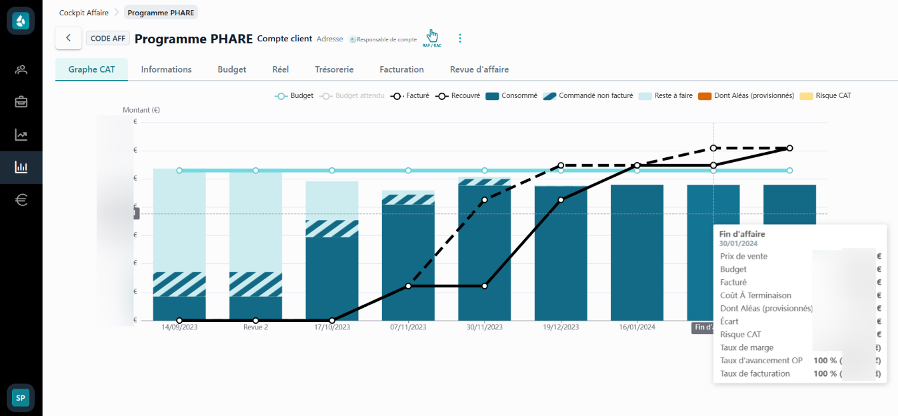Click the back chevron button
This screenshot has height=416, width=898.
tap(68, 38)
